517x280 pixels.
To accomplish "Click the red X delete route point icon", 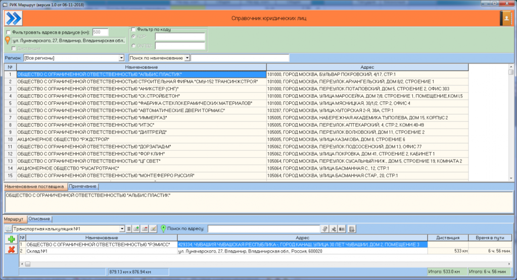I will (x=11, y=249).
